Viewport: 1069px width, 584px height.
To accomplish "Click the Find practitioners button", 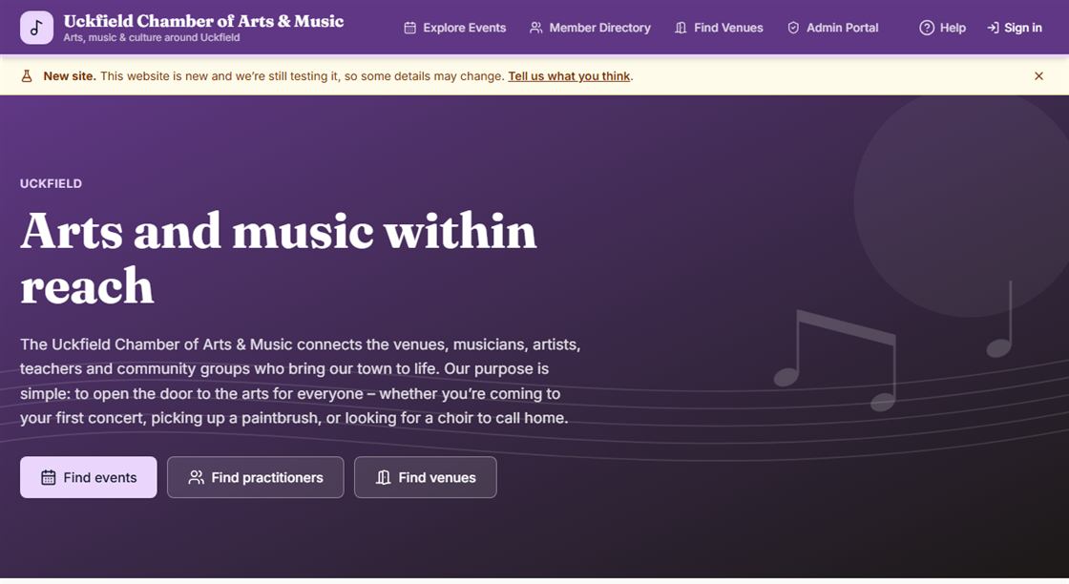I will point(256,477).
